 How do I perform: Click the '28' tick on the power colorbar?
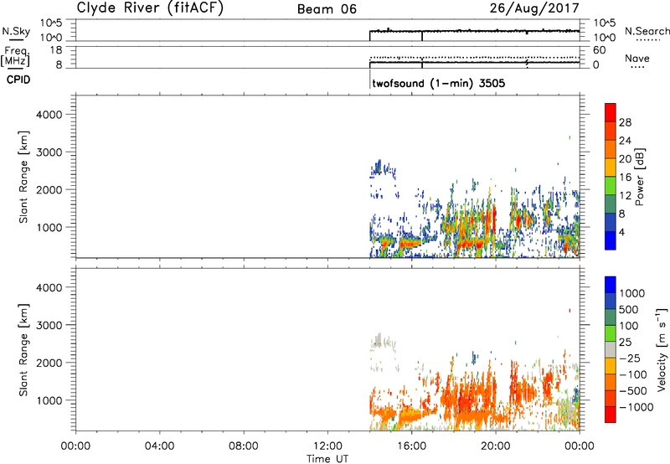coord(625,122)
